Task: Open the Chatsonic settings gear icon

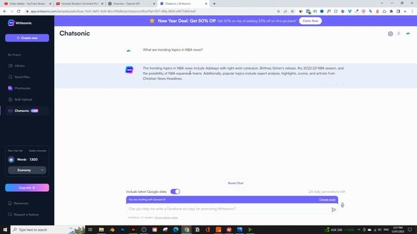Action: tap(390, 34)
